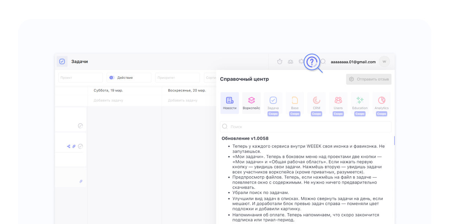This screenshot has height=224, width=449.
Task: Open account menu aaaaaaaa.01@gmail.com
Action: [x=353, y=62]
